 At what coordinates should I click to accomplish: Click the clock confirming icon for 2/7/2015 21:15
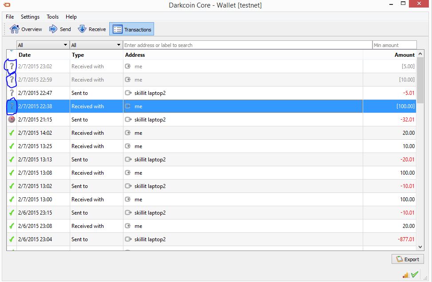click(x=12, y=119)
